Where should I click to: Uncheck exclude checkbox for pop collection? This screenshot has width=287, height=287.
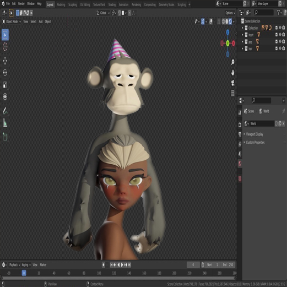coord(277,41)
